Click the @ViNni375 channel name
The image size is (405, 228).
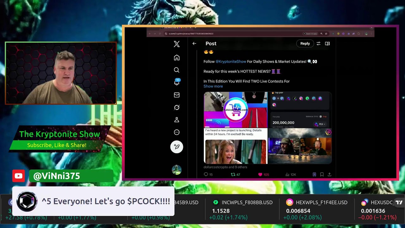[x=57, y=176]
